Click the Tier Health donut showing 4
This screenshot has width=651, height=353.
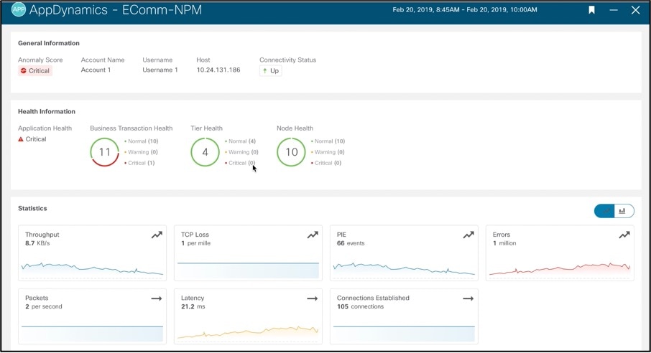[205, 152]
